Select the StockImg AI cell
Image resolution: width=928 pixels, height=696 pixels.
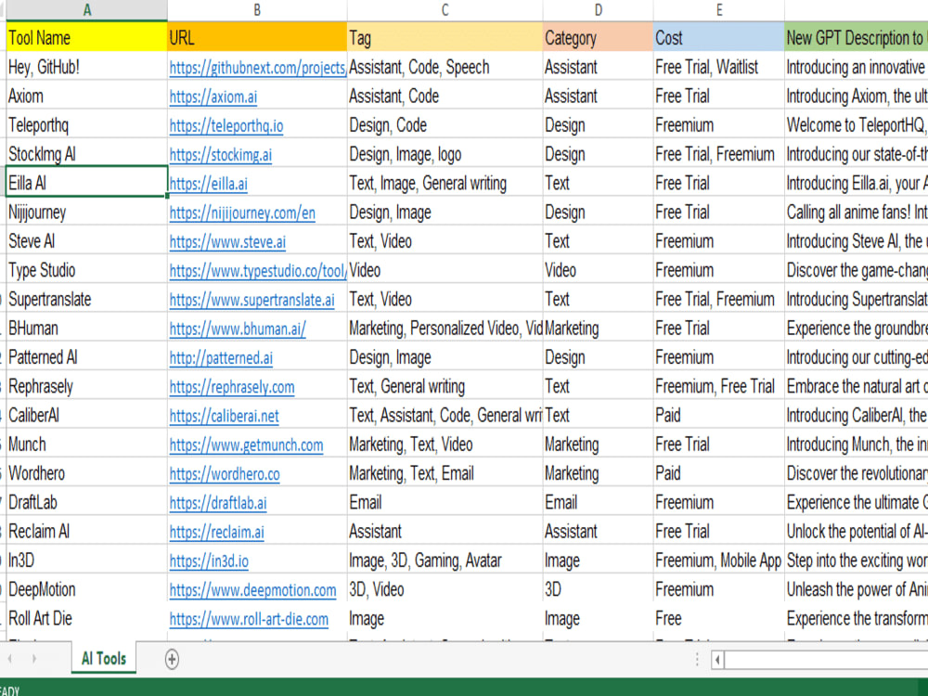click(x=87, y=154)
